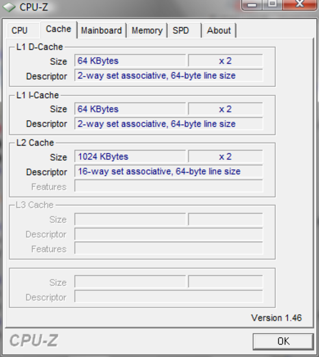The image size is (319, 357).
Task: Click the L1 D-Cache descriptor field
Action: pos(169,76)
